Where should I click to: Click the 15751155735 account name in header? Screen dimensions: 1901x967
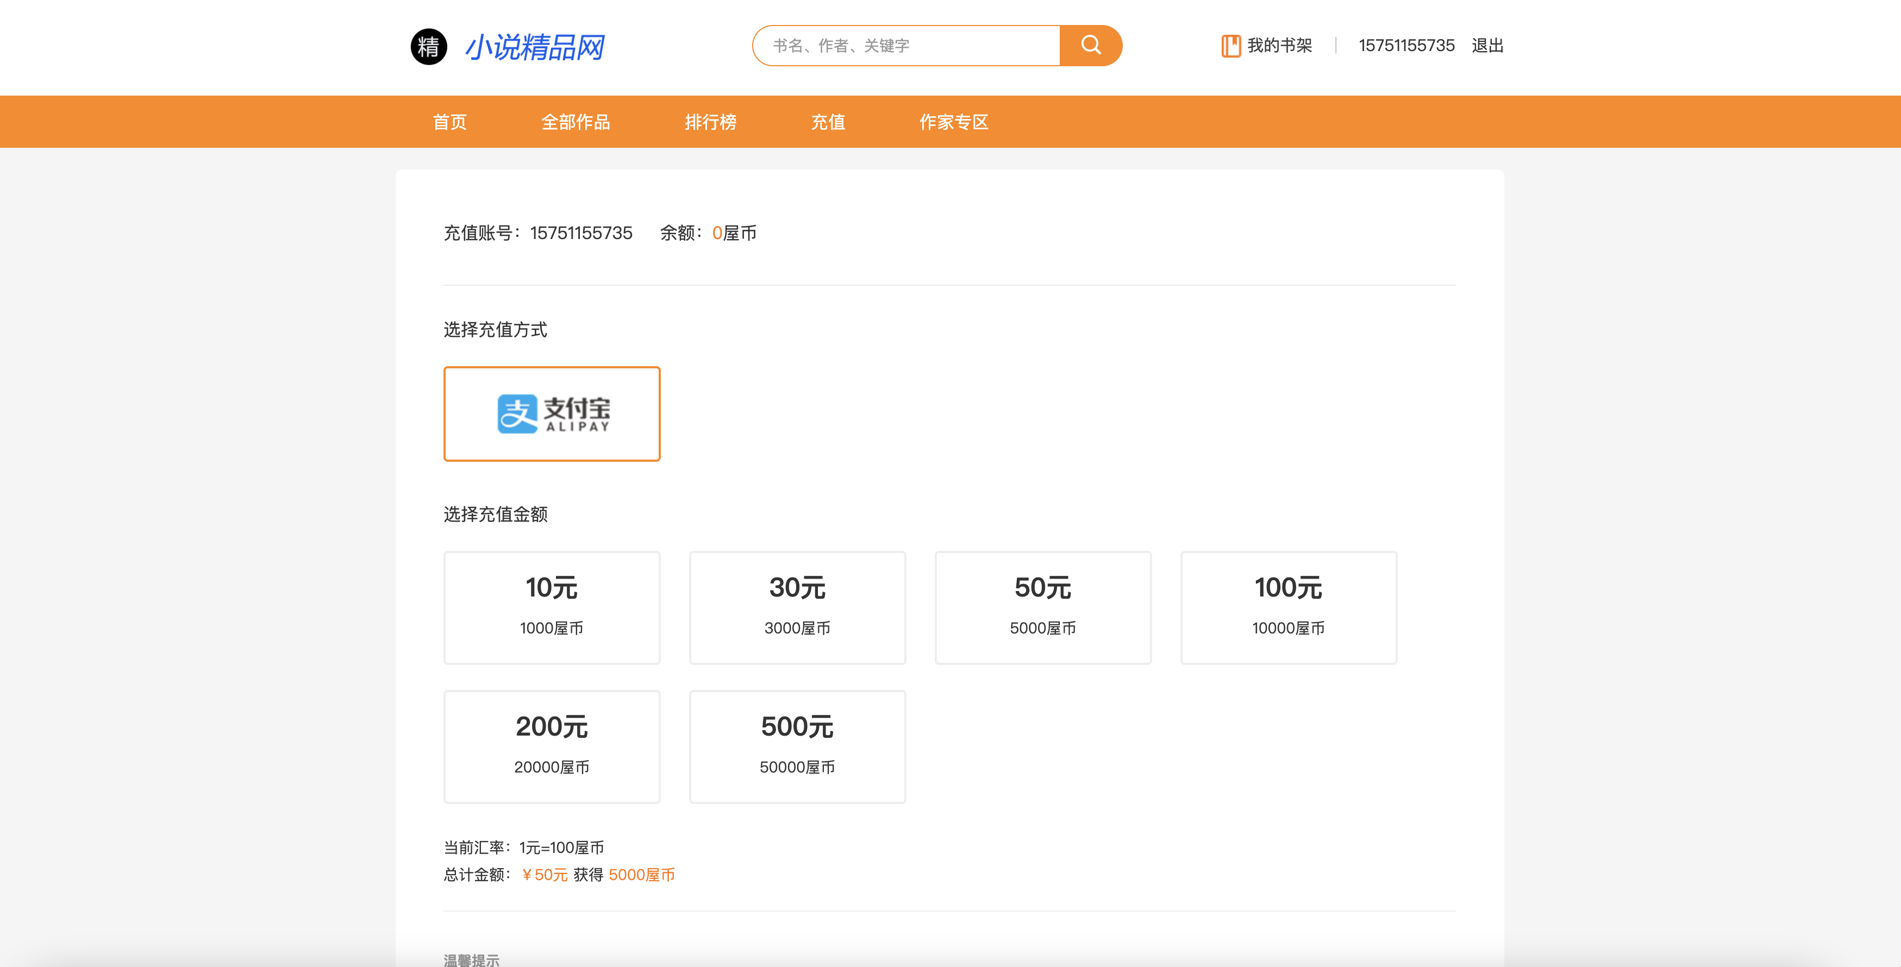click(x=1406, y=46)
